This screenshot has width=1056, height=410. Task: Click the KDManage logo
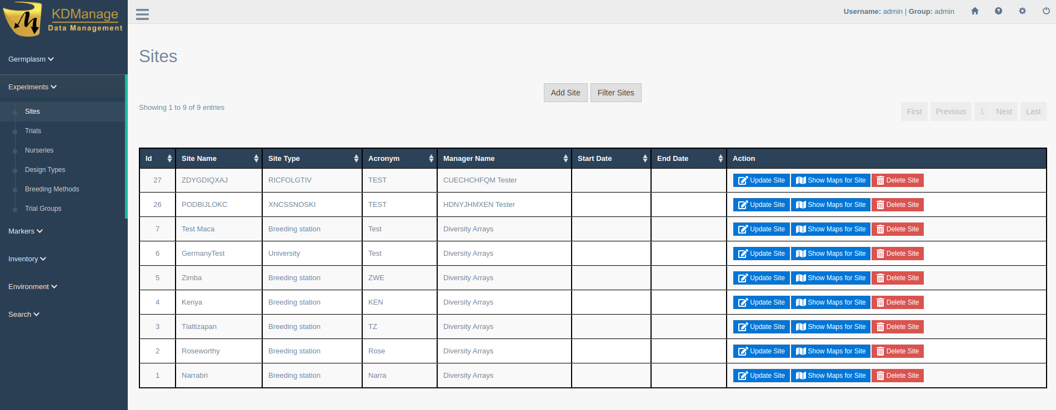(x=63, y=19)
